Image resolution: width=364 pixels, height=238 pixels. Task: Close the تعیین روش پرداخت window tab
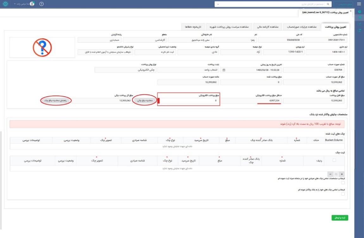[350, 11]
